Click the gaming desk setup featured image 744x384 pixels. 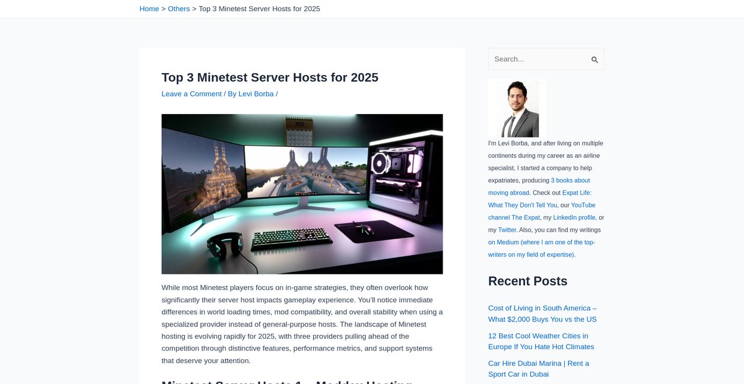(302, 194)
